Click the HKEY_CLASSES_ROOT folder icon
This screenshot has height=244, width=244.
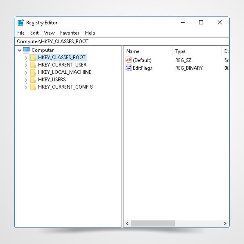(33, 57)
